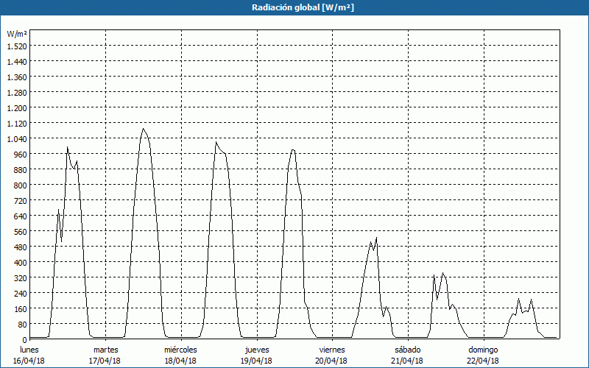
Task: Click the 16/04/18 date label
Action: coord(29,361)
